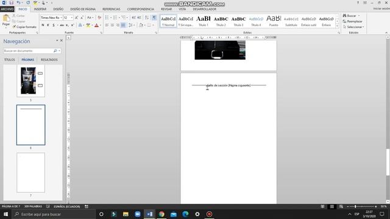Image resolution: width=390 pixels, height=219 pixels.
Task: Switch to the INSERTAR ribbon tab
Action: coord(40,9)
